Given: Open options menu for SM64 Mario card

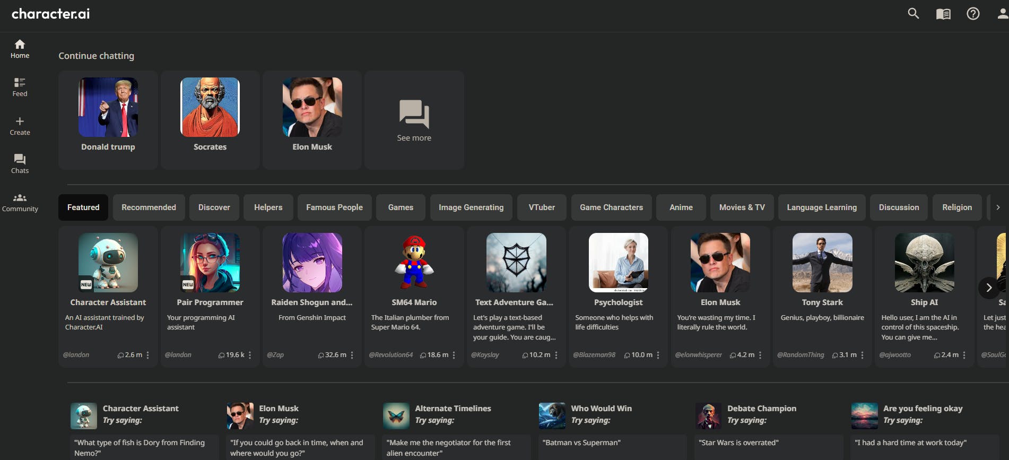Looking at the screenshot, I should pyautogui.click(x=454, y=355).
